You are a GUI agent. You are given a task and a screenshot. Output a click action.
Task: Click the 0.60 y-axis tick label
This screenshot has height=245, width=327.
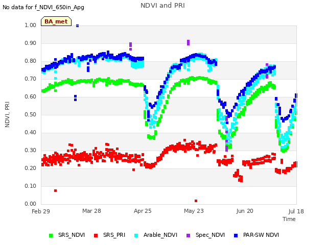click(31, 96)
